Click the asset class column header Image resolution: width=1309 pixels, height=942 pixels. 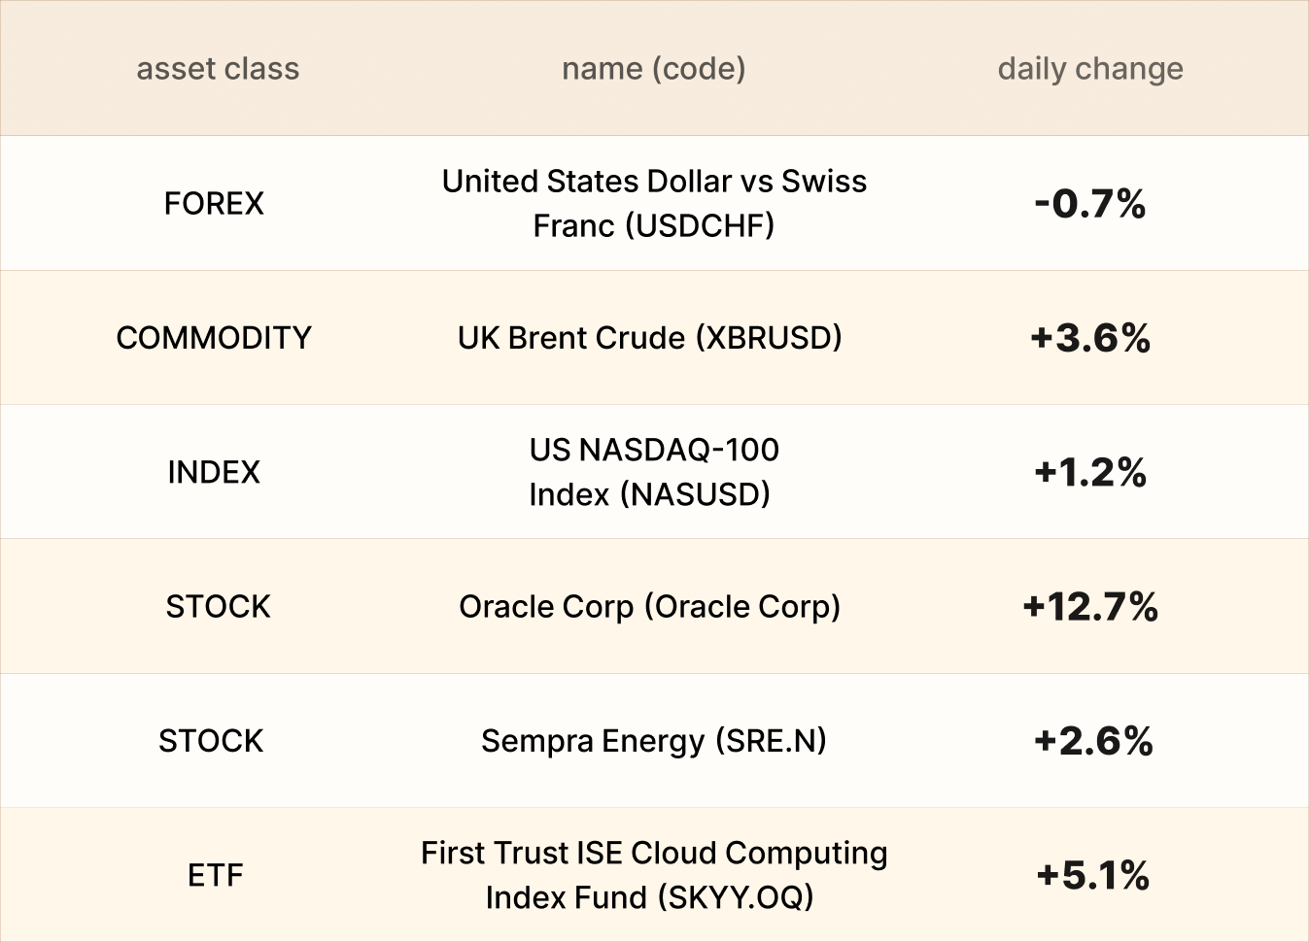(x=218, y=69)
